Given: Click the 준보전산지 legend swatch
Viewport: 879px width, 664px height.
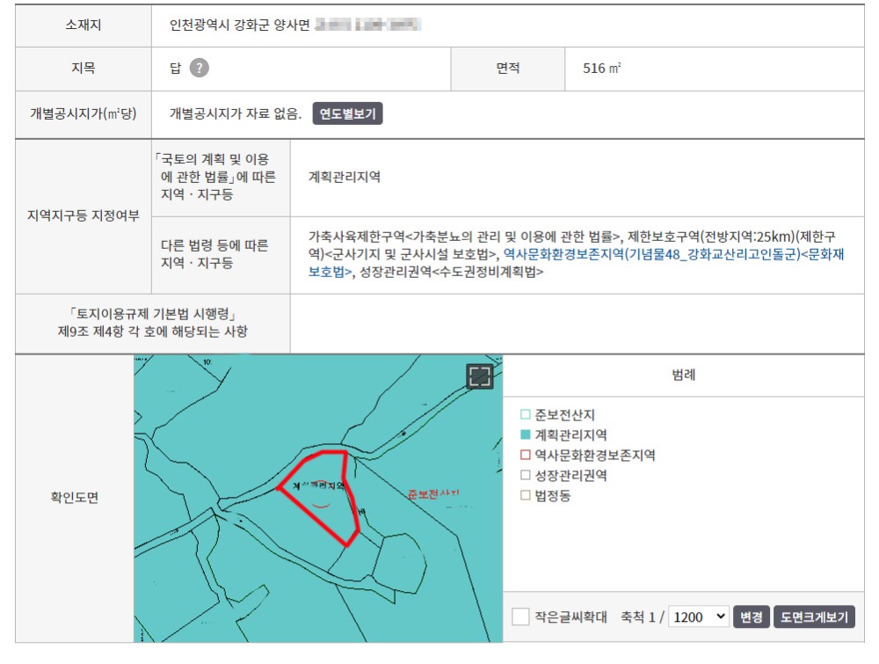Looking at the screenshot, I should 526,414.
